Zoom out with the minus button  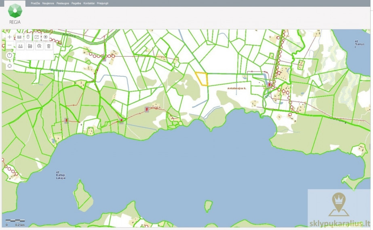[10, 45]
